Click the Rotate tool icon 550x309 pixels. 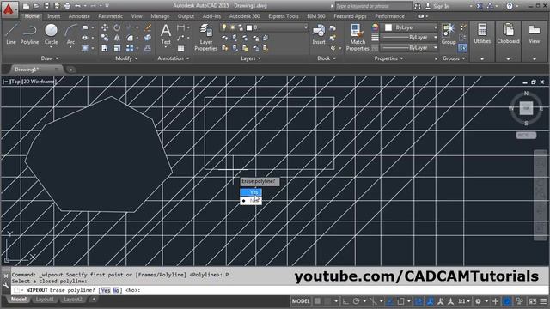tap(117, 27)
